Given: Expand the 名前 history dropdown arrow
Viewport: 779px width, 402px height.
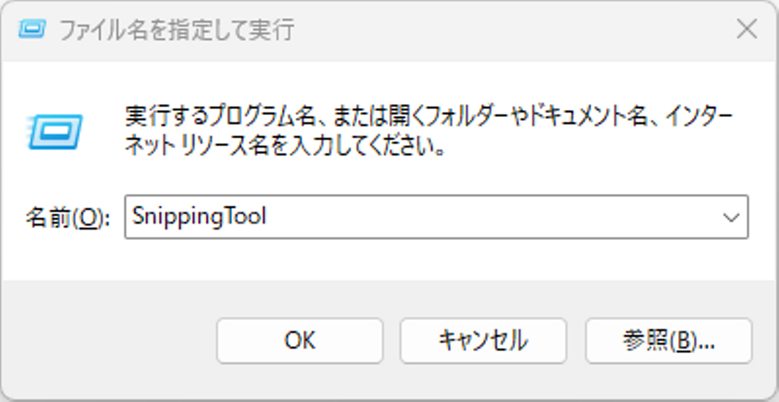Looking at the screenshot, I should [731, 218].
